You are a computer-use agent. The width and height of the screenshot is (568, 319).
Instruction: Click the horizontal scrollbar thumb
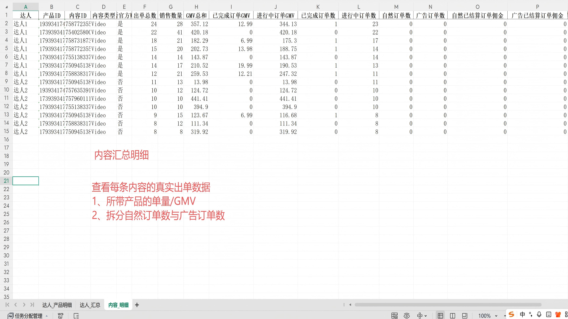click(448, 305)
